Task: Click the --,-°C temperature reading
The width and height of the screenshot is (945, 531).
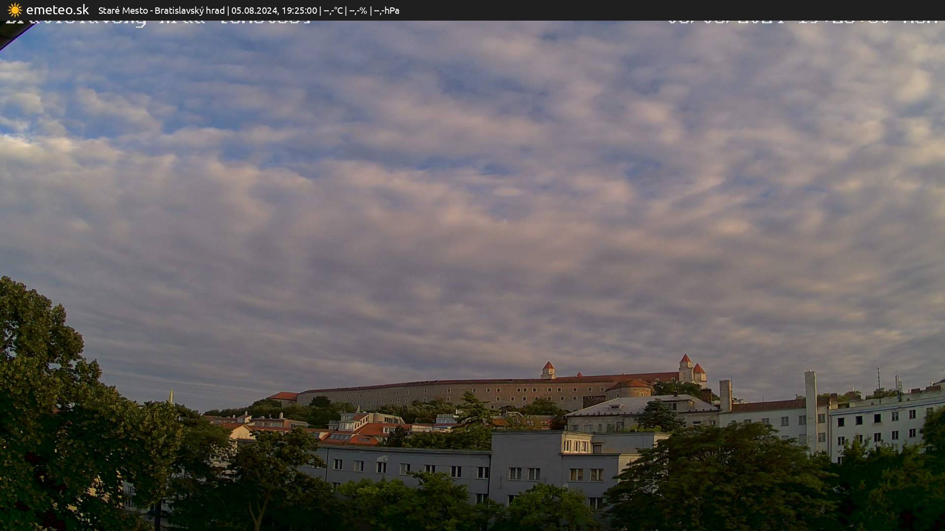Action: [333, 10]
